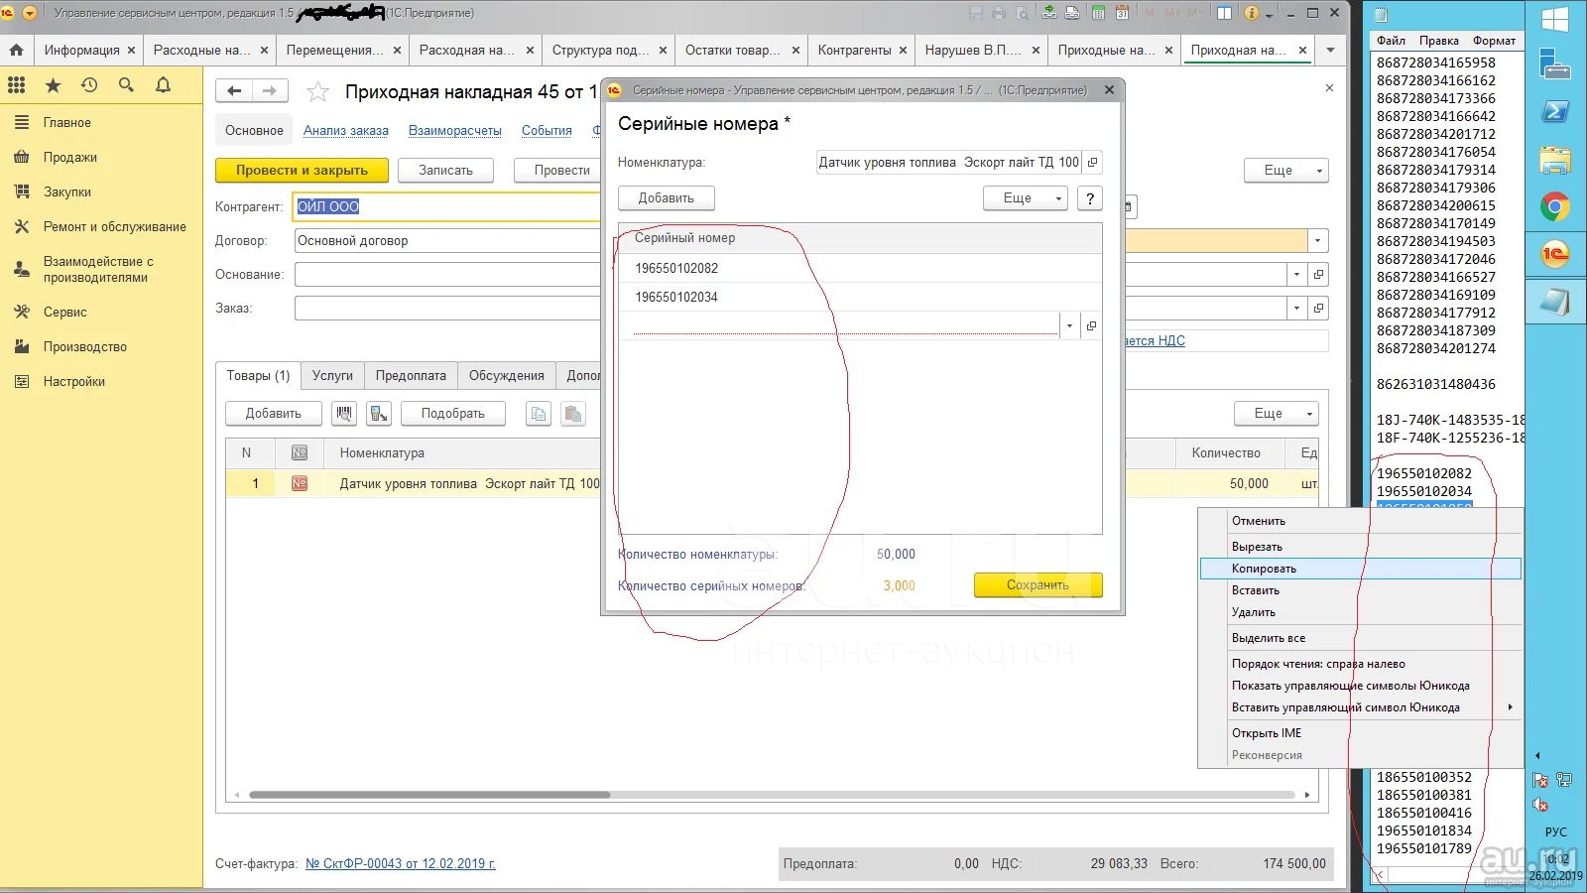This screenshot has height=893, width=1587.
Task: Click the Favorites star icon in the toolbar
Action: (x=54, y=86)
